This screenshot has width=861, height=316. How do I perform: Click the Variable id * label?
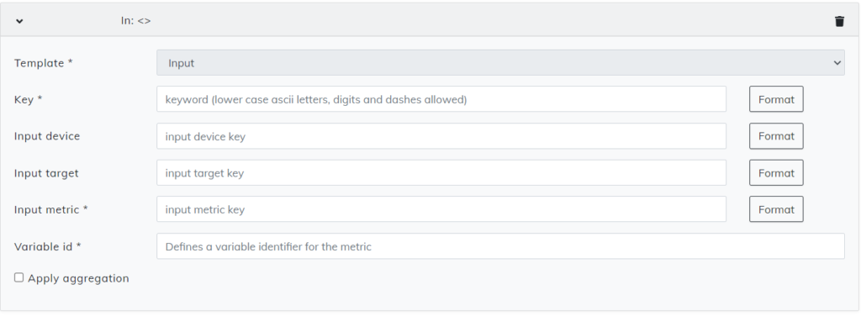click(x=48, y=246)
